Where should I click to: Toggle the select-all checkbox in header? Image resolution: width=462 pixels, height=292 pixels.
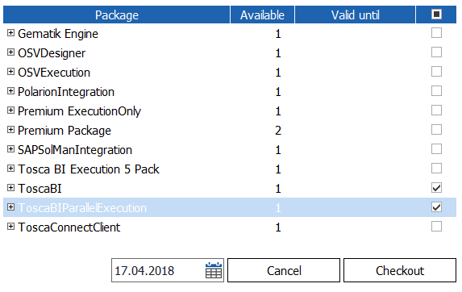(x=436, y=14)
